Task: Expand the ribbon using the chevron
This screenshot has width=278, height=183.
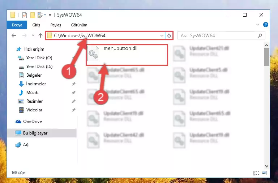Action: [258, 25]
